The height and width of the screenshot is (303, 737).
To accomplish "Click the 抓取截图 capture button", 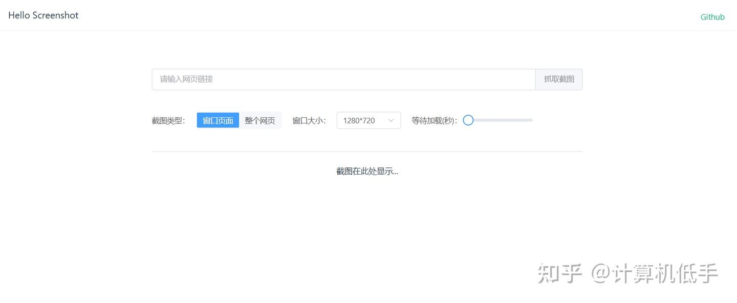I will (x=558, y=79).
